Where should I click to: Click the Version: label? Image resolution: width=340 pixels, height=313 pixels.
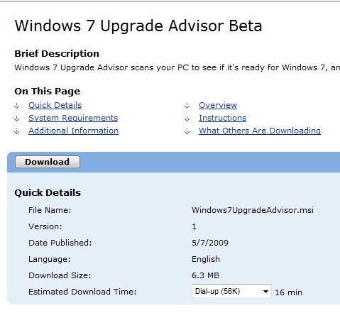pyautogui.click(x=45, y=226)
